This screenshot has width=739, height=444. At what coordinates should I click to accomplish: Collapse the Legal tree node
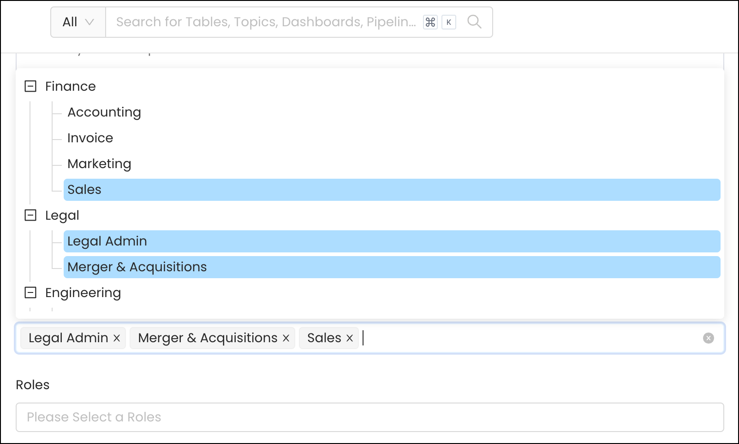click(x=30, y=215)
